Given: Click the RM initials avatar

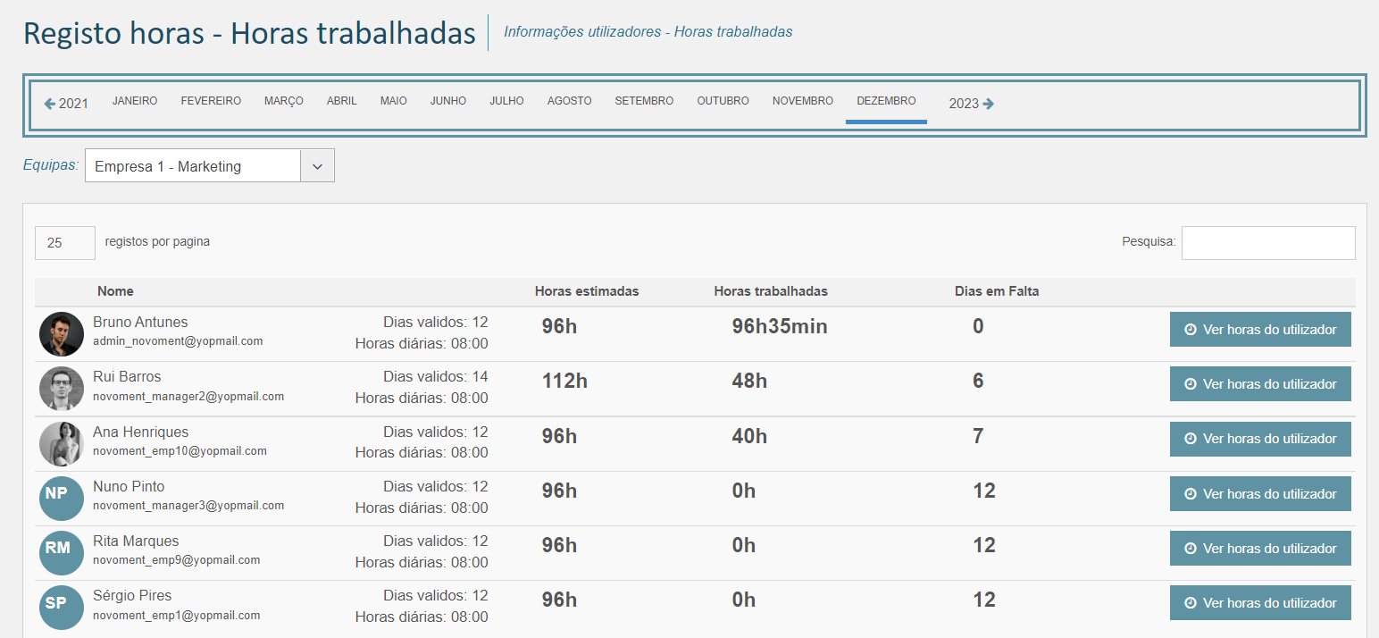Looking at the screenshot, I should [61, 553].
